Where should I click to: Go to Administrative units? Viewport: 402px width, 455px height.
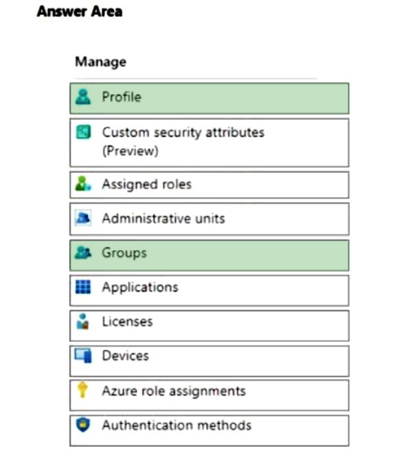click(210, 219)
